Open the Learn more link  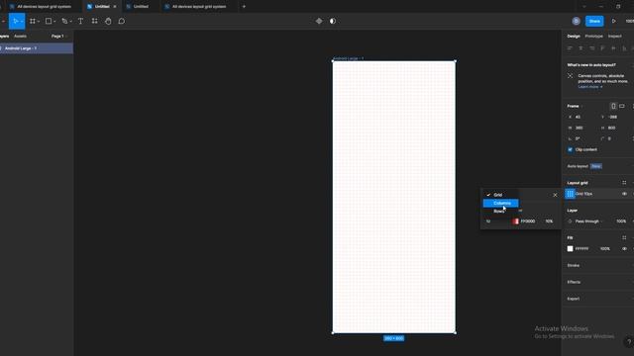click(590, 87)
